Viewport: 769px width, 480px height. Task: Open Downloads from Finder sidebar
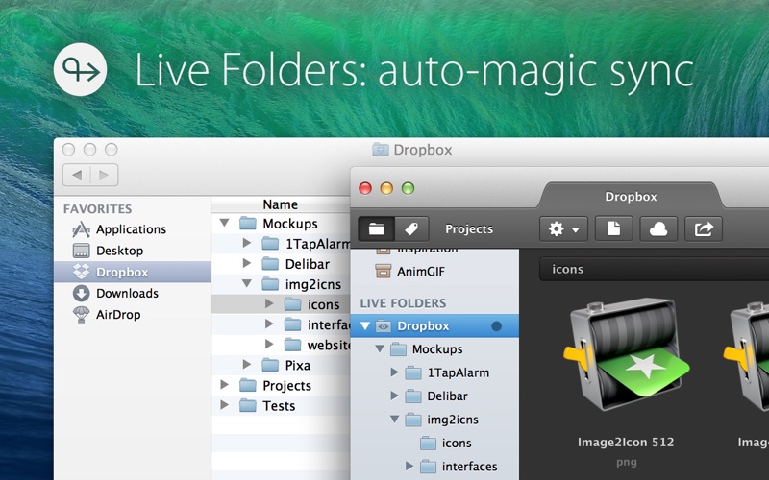(x=127, y=293)
